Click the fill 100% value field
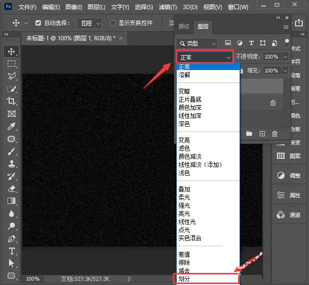309x285 pixels. click(272, 71)
